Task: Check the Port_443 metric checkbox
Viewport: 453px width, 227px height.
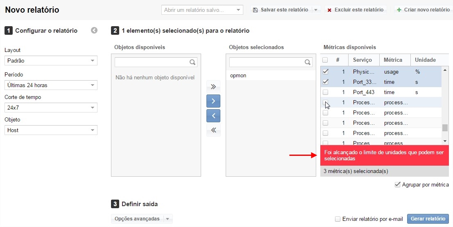Action: tap(325, 92)
